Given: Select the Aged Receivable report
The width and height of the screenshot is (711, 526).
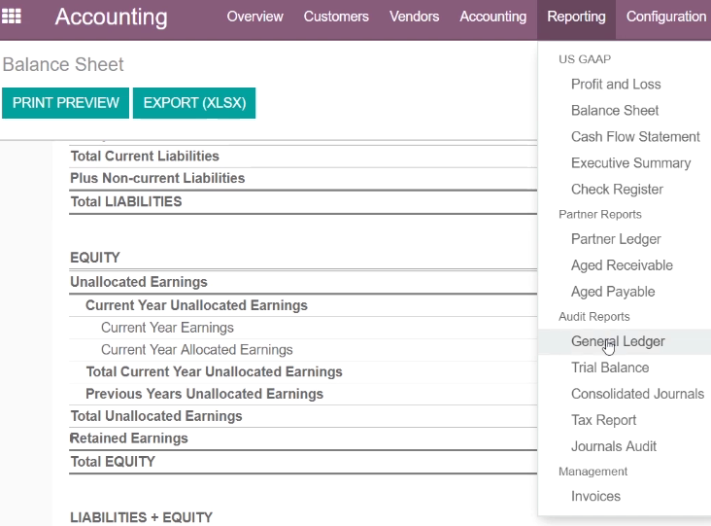Looking at the screenshot, I should click(622, 265).
